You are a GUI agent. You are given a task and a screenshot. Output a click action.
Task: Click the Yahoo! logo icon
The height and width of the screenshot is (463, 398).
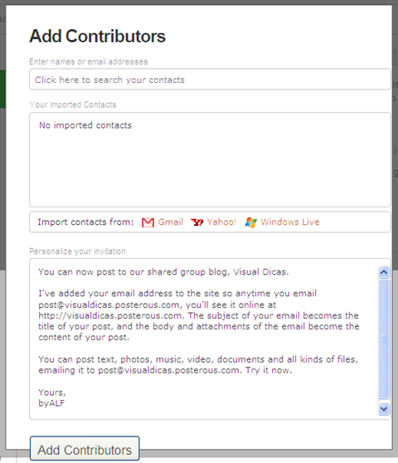[197, 222]
